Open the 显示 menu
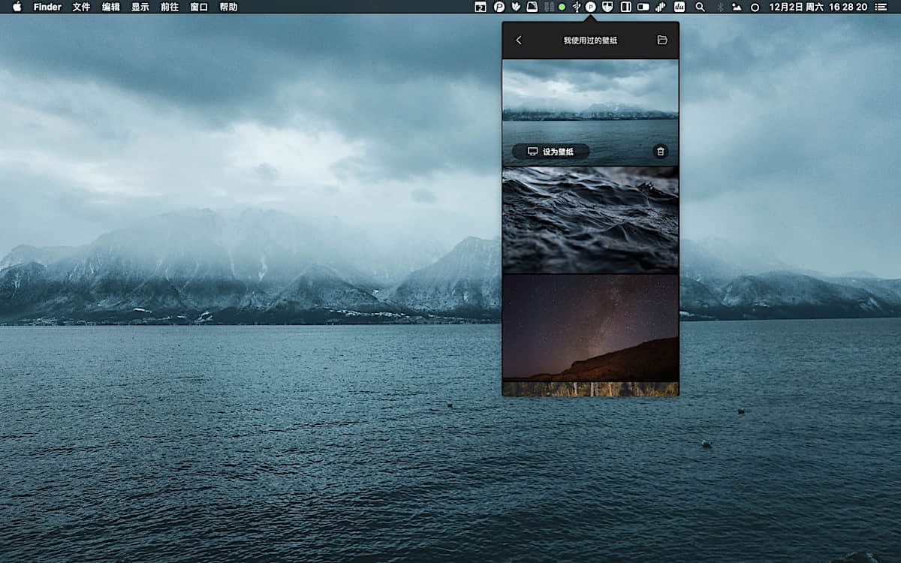901x563 pixels. (x=140, y=7)
